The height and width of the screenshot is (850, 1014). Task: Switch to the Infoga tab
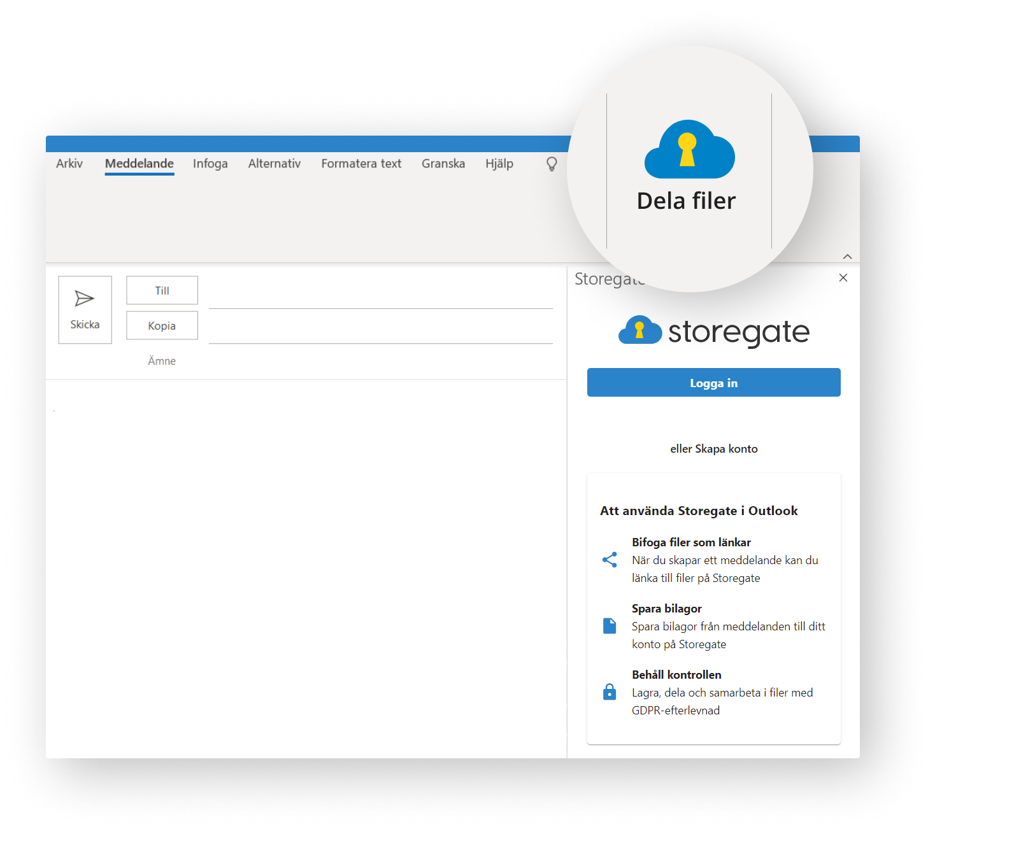pyautogui.click(x=210, y=164)
